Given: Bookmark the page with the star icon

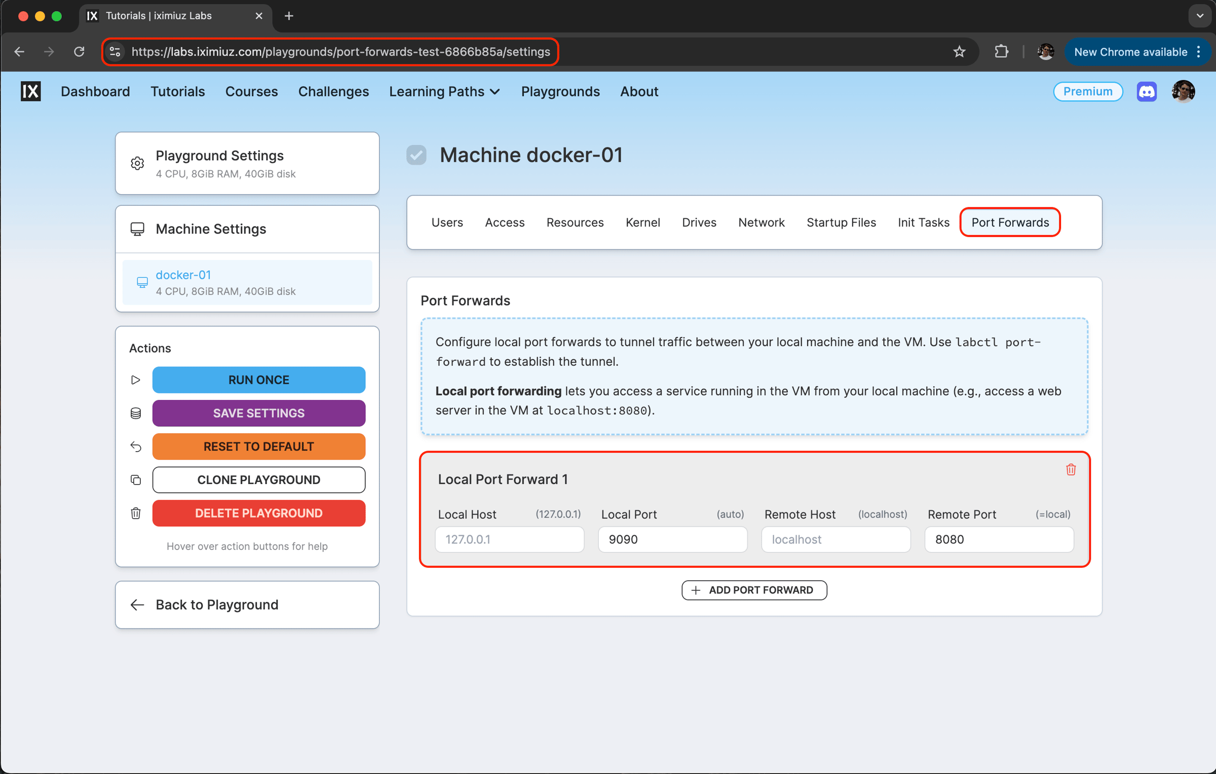Looking at the screenshot, I should (x=959, y=52).
